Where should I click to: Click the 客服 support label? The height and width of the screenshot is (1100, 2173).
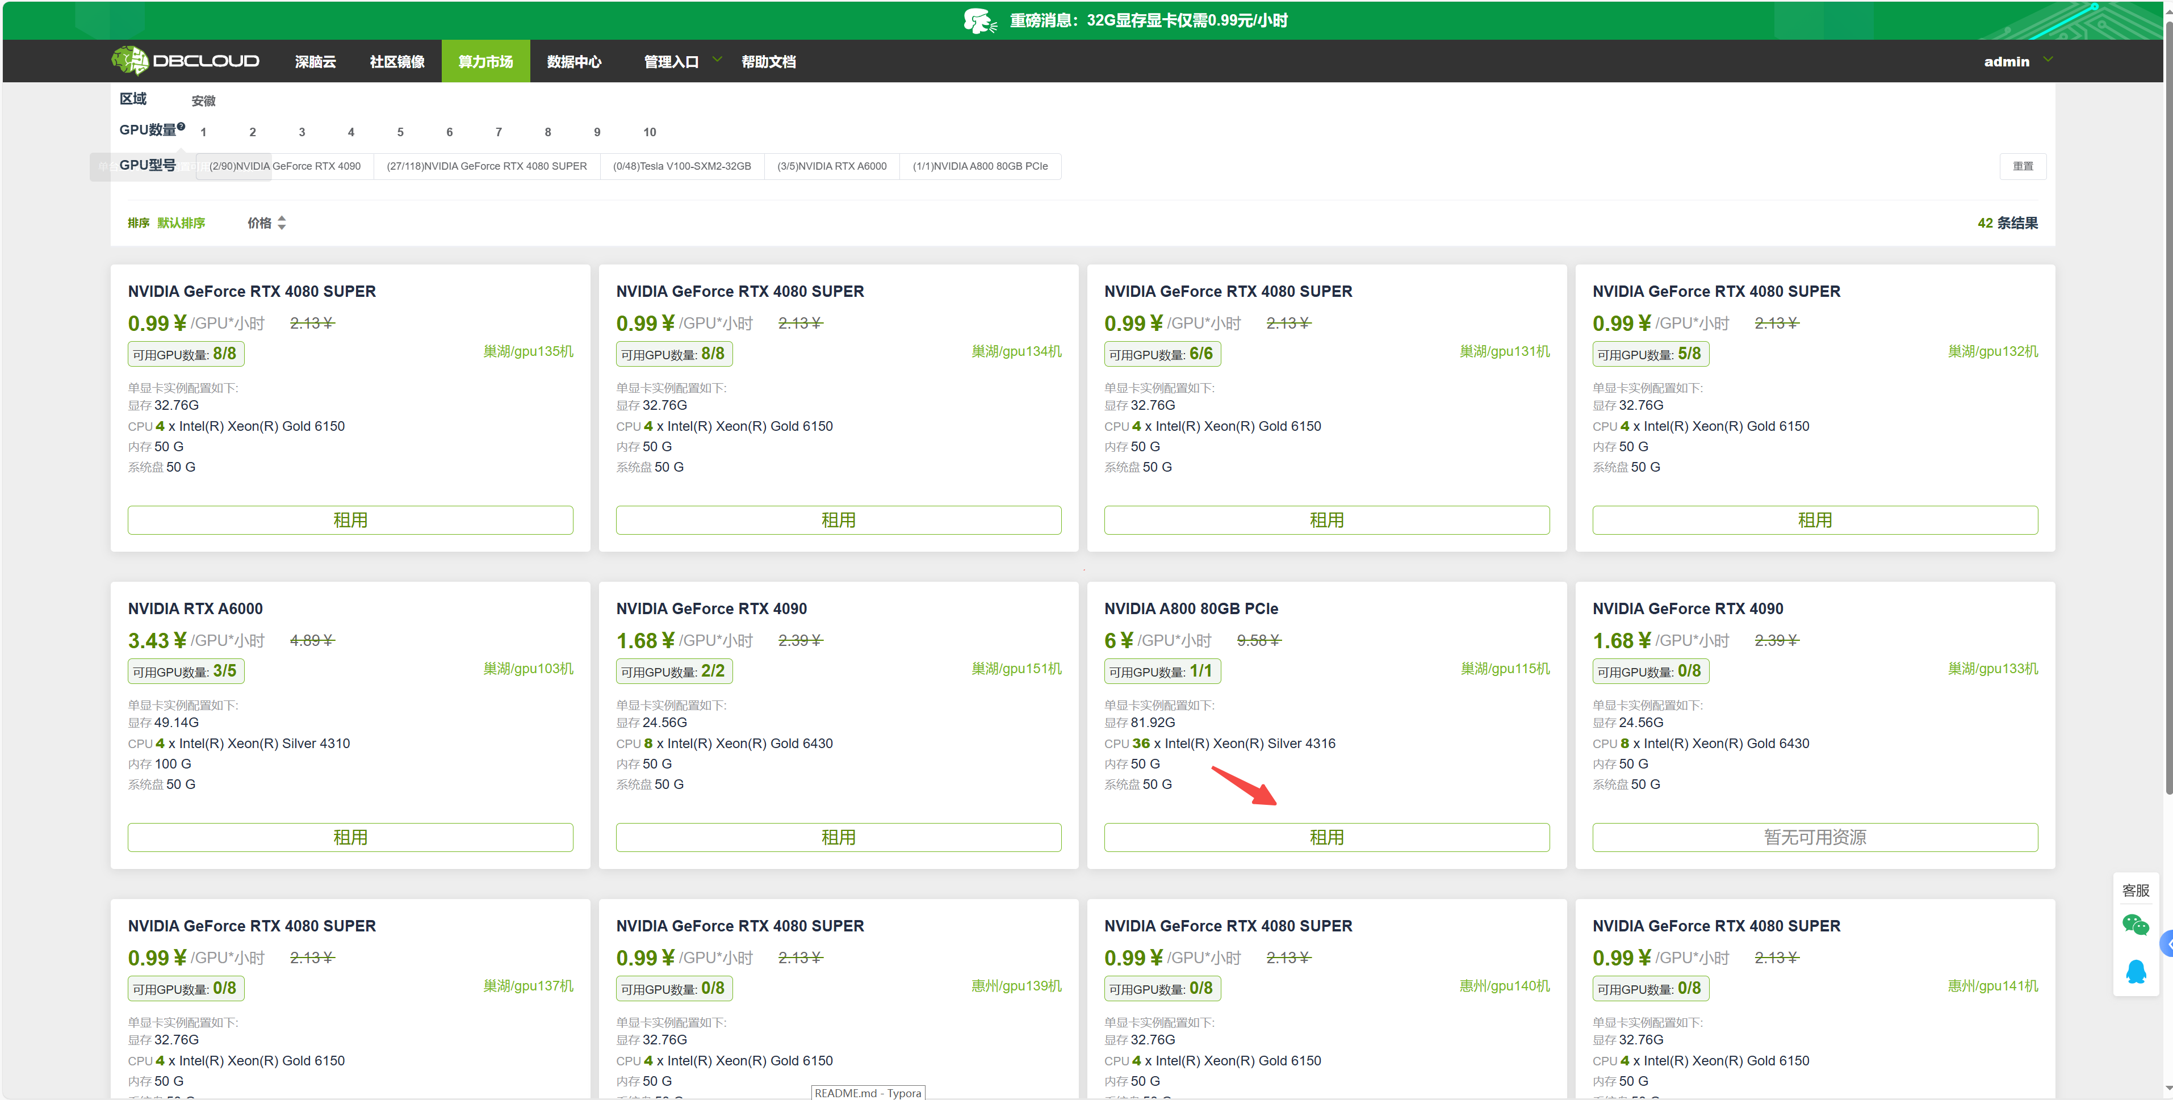2135,890
